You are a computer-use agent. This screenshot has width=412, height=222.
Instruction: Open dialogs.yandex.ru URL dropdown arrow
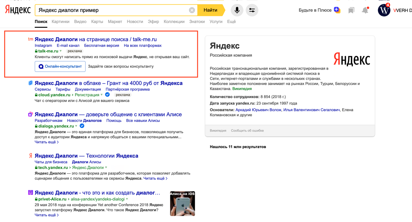pyautogui.click(x=76, y=126)
